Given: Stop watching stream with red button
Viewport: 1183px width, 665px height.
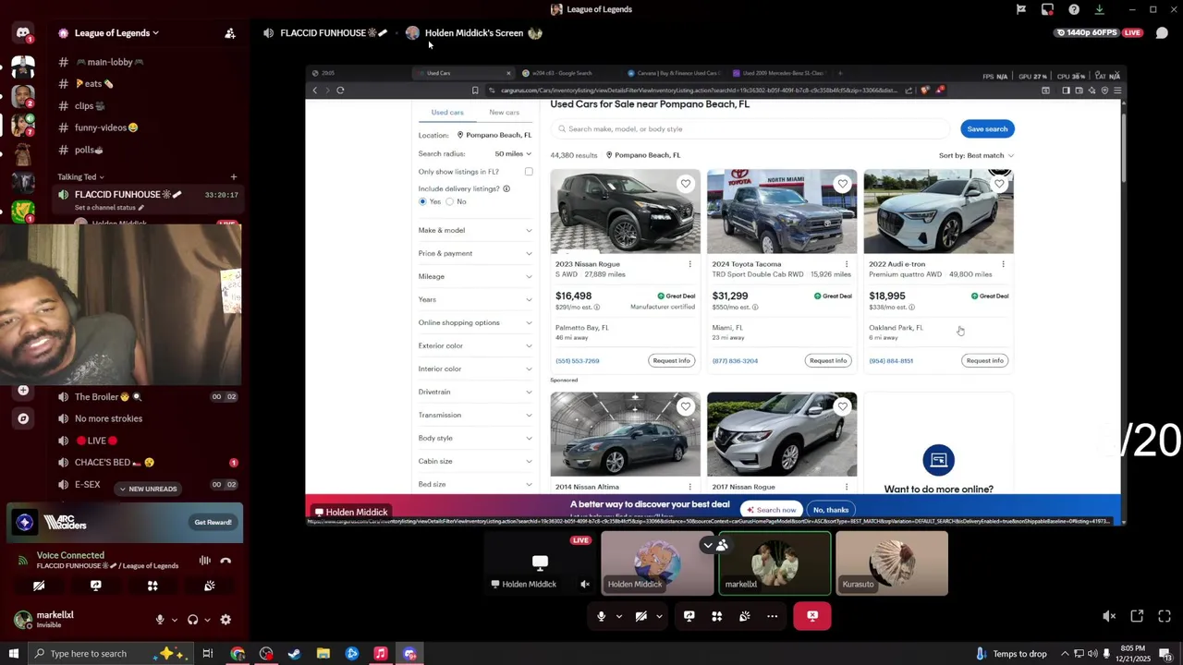Looking at the screenshot, I should [x=812, y=616].
